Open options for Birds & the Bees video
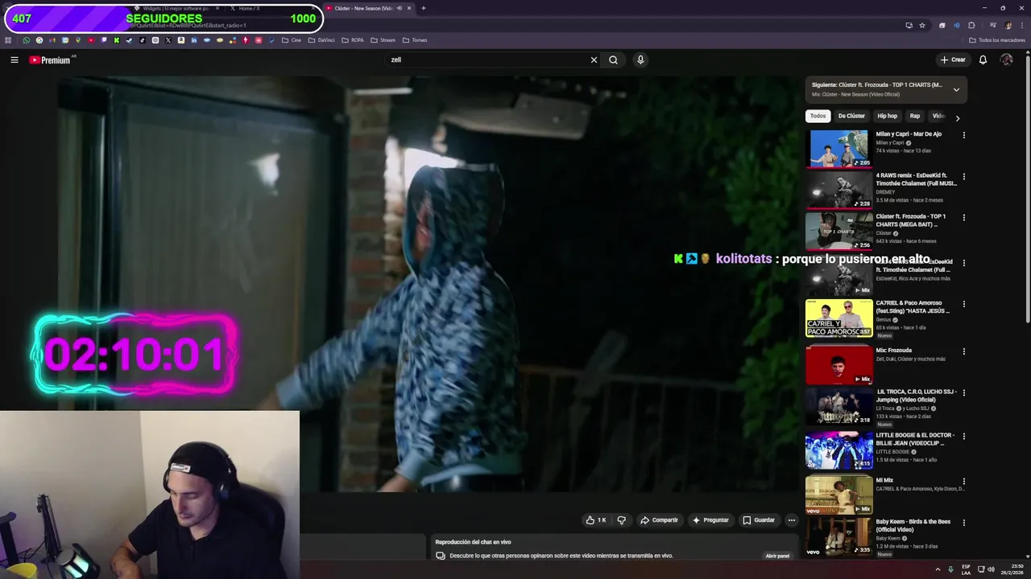This screenshot has width=1031, height=579. click(x=963, y=523)
